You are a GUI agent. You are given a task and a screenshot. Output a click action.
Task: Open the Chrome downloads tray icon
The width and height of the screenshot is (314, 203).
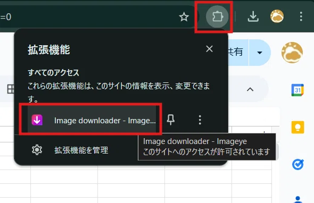click(253, 16)
